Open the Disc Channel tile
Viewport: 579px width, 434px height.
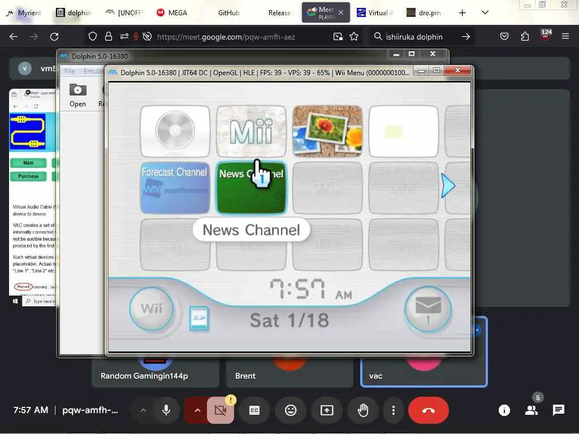pyautogui.click(x=175, y=131)
